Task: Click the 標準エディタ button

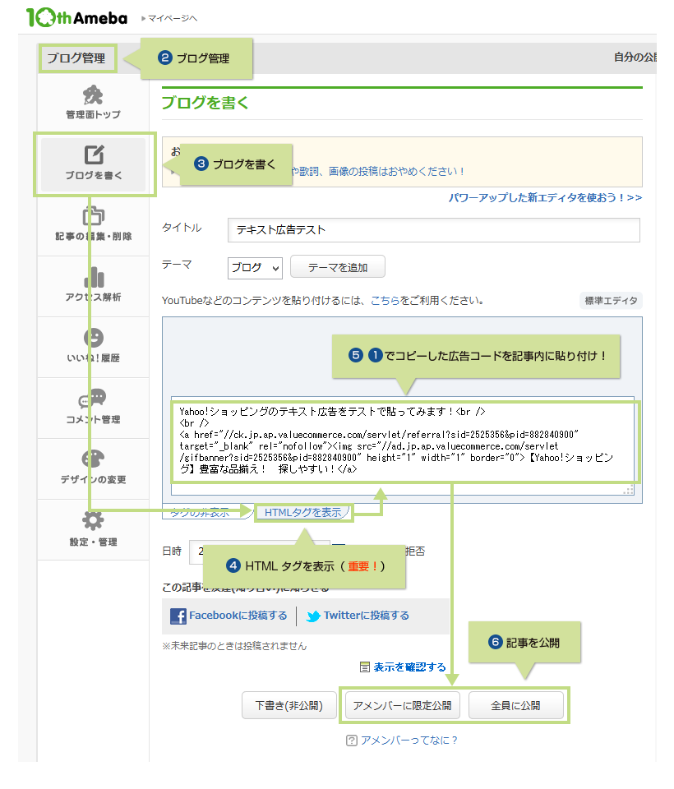Action: (x=611, y=301)
